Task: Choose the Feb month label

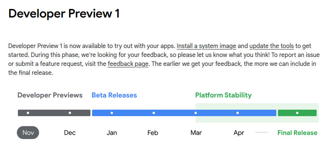Action: (x=153, y=133)
